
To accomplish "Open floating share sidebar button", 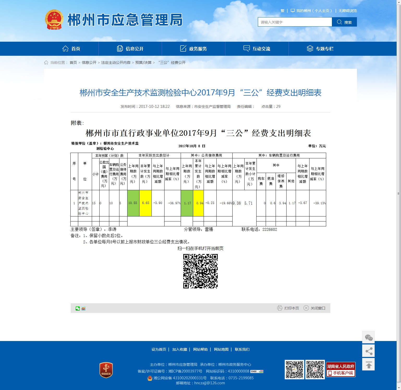I will (368, 351).
